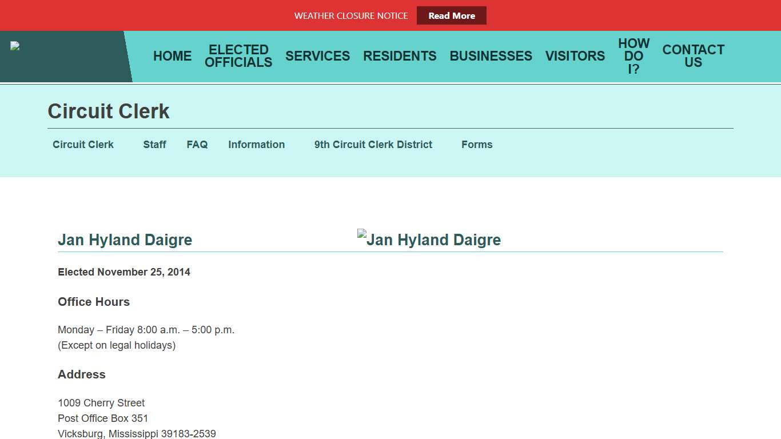Go to the Home menu item
Viewport: 781px width, 439px height.
tap(172, 56)
